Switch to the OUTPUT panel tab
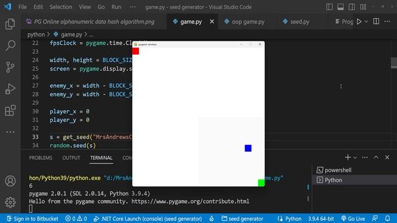The image size is (397, 223). 71,158
